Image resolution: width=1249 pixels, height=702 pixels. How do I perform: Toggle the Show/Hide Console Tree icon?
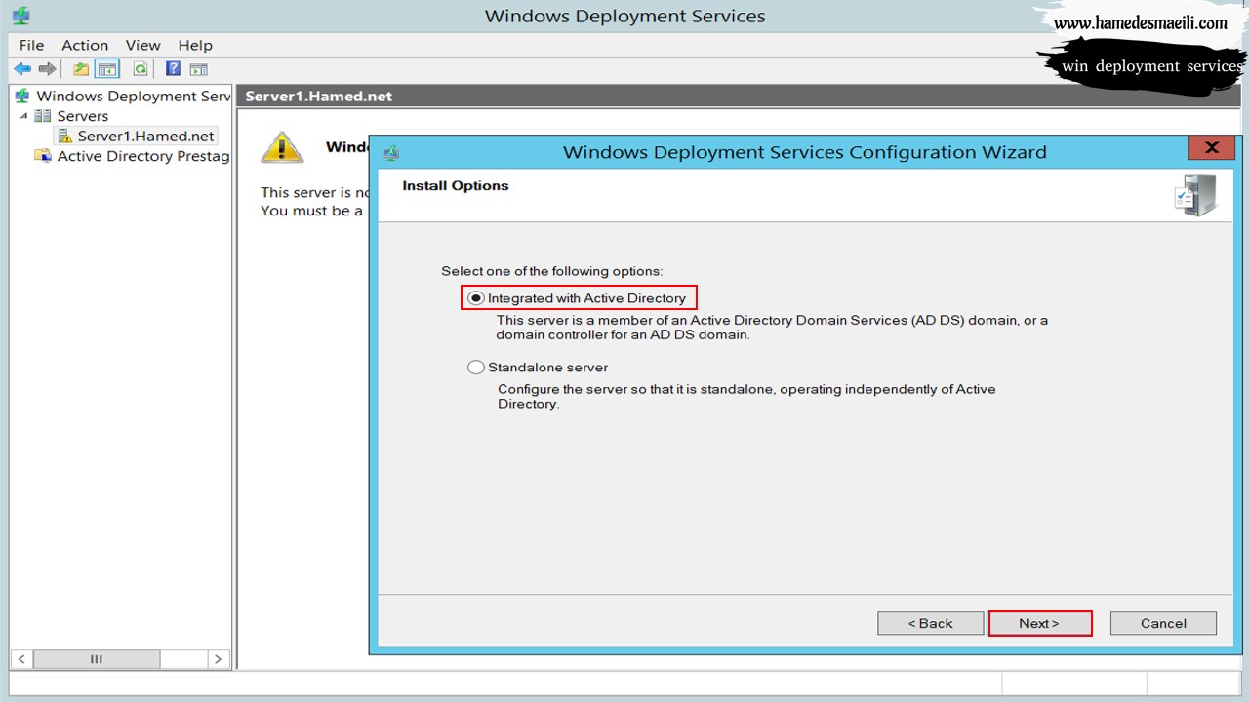coord(107,69)
